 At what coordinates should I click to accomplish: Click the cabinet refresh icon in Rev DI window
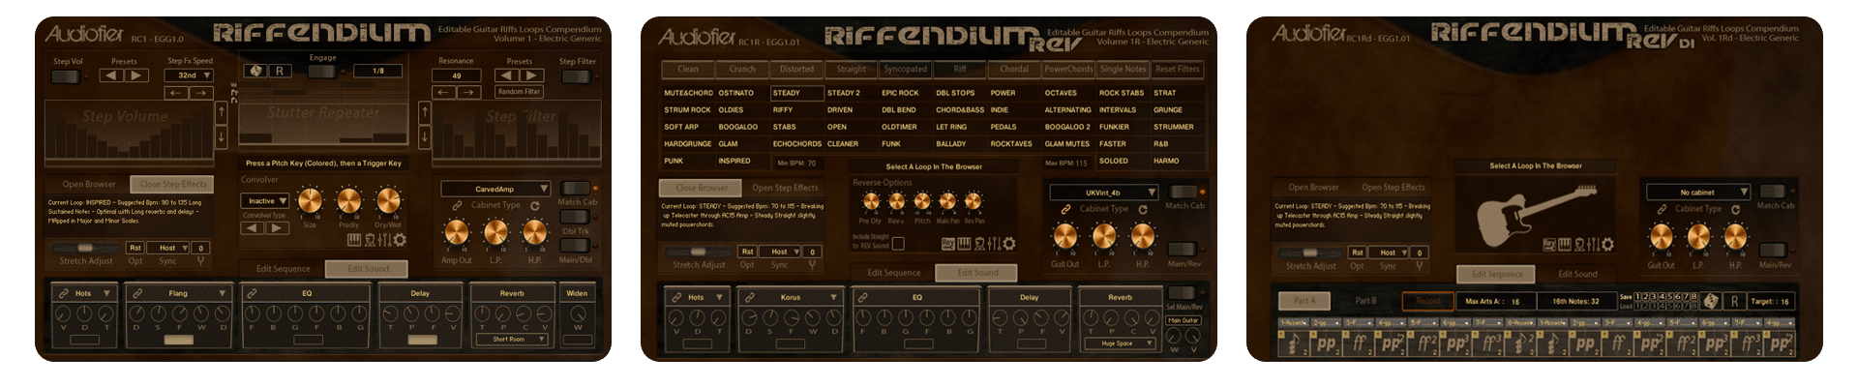pyautogui.click(x=1735, y=209)
